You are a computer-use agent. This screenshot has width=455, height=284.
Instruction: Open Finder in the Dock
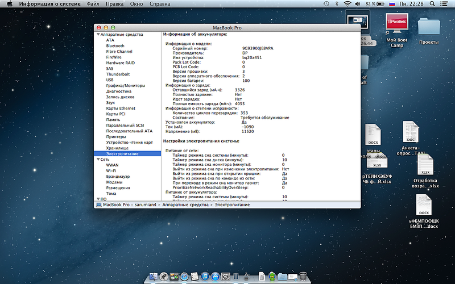(x=152, y=277)
